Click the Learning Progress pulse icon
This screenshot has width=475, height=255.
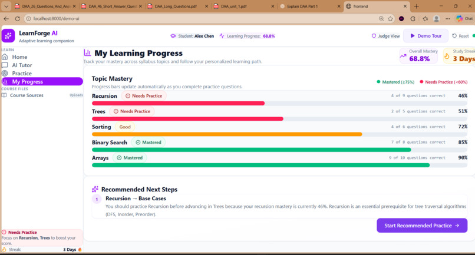click(x=222, y=36)
